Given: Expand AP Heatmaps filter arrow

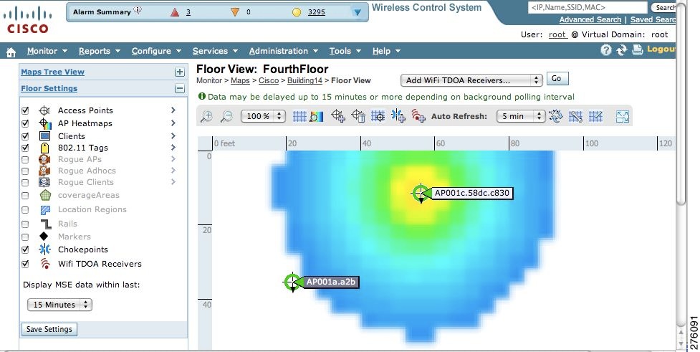Looking at the screenshot, I should [x=173, y=123].
